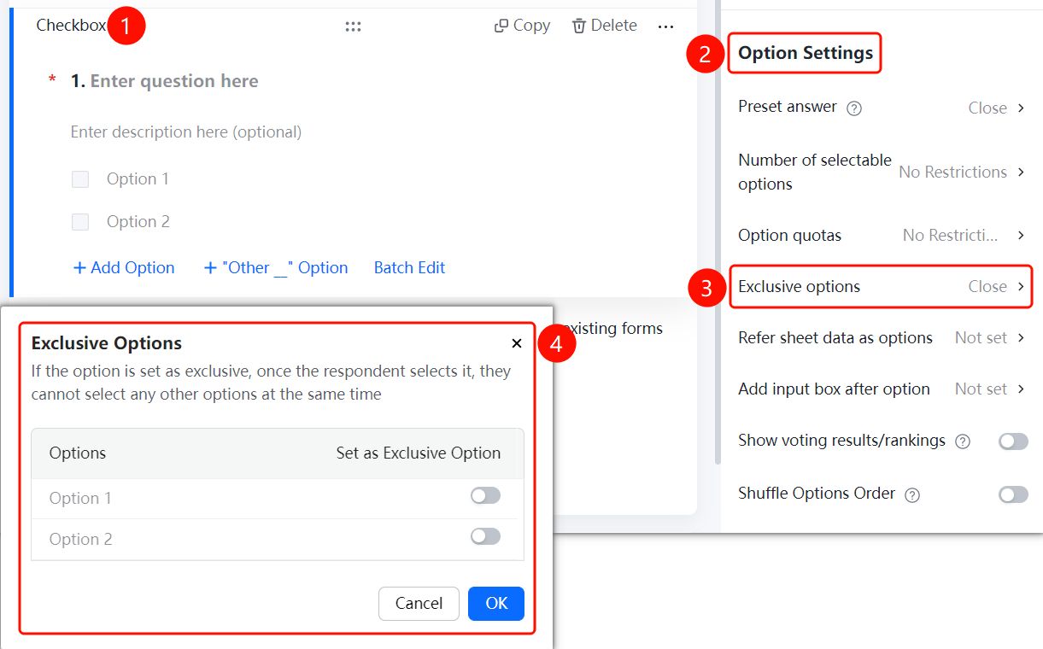
Task: Click help icon beside Shuffle Options Order
Action: pos(912,495)
